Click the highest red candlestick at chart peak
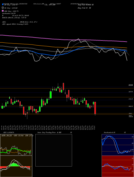 64,86
